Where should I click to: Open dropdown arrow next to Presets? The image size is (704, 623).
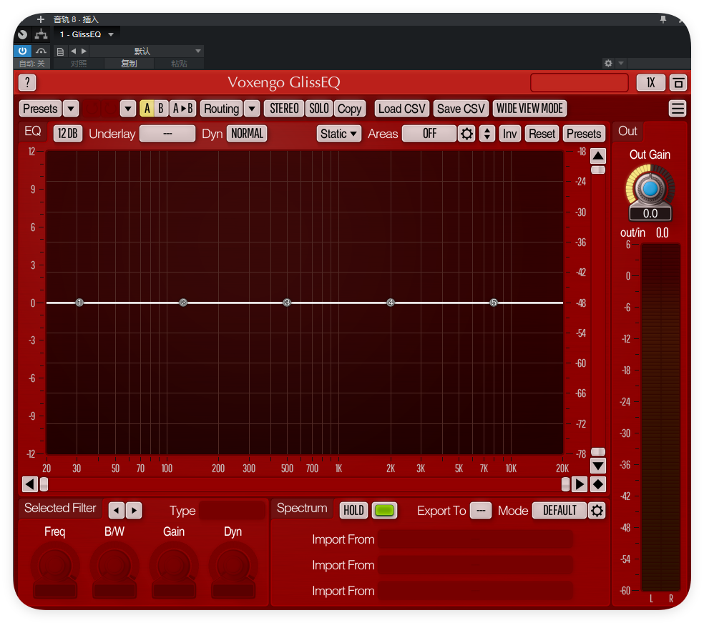tap(71, 109)
